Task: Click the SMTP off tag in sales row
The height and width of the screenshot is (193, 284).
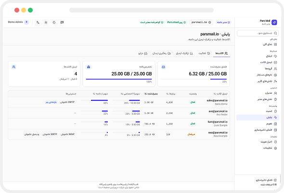Action: [67, 102]
